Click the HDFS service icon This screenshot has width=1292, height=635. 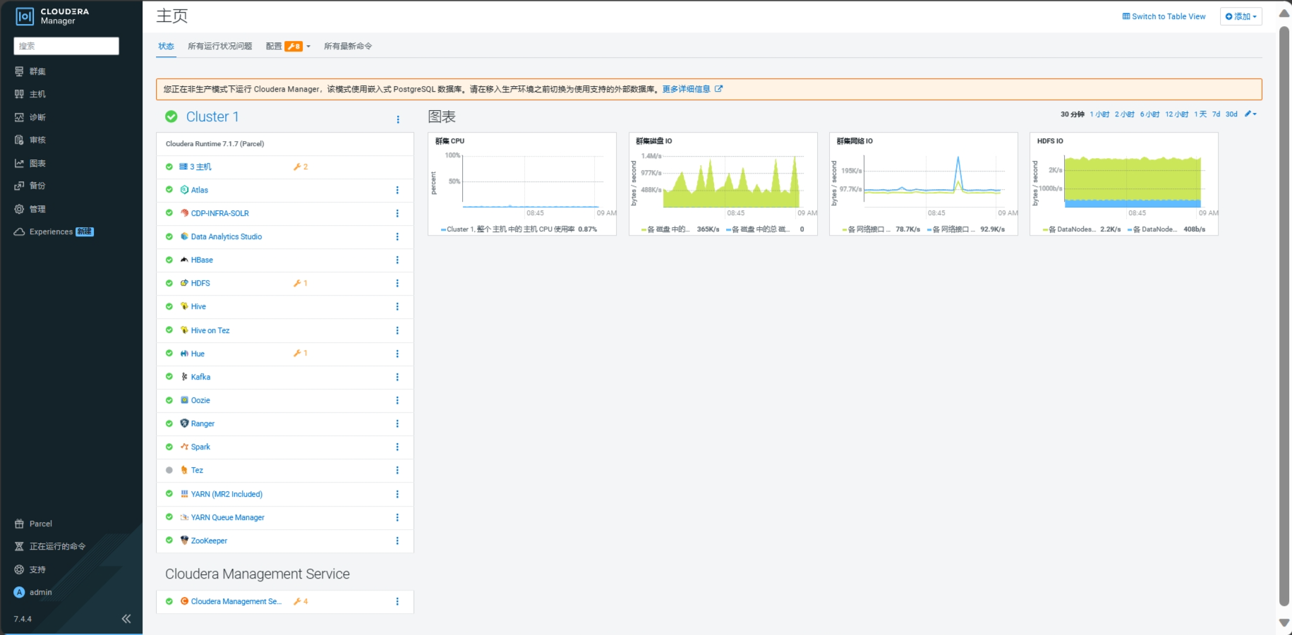coord(184,283)
